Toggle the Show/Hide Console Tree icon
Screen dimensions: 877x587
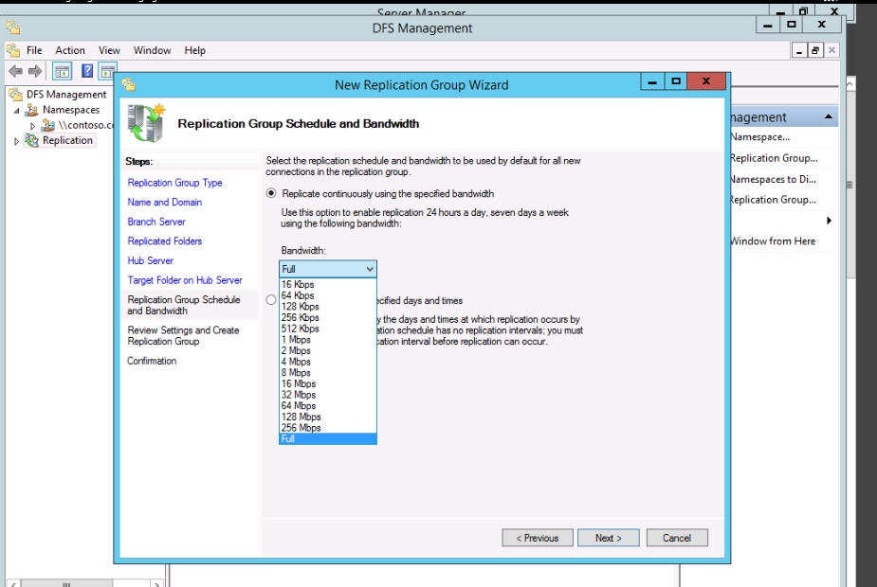[x=62, y=71]
